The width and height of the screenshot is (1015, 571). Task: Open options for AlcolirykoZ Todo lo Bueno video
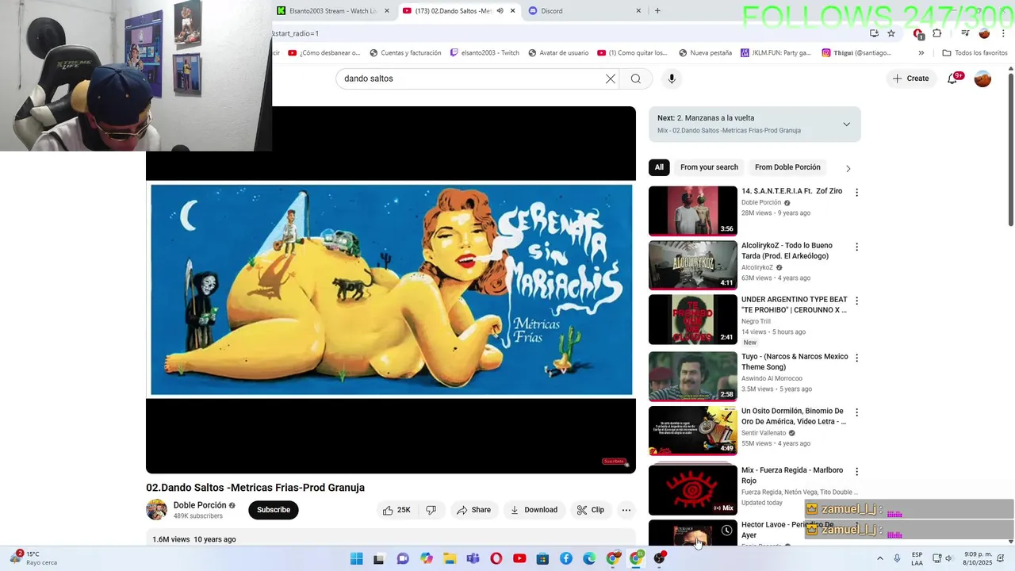click(856, 247)
